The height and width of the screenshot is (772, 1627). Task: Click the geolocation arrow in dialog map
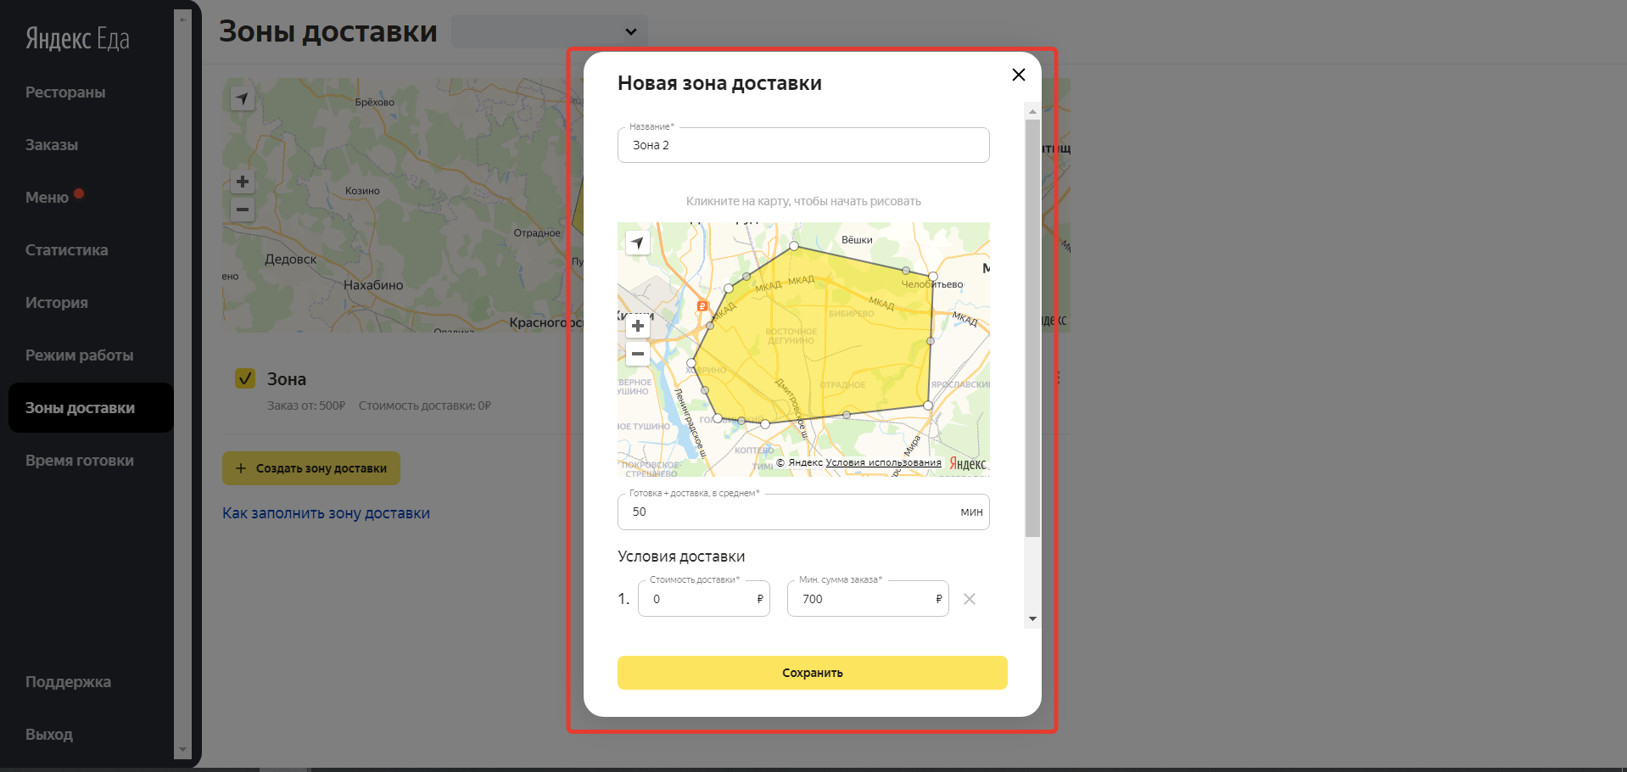[x=638, y=243]
